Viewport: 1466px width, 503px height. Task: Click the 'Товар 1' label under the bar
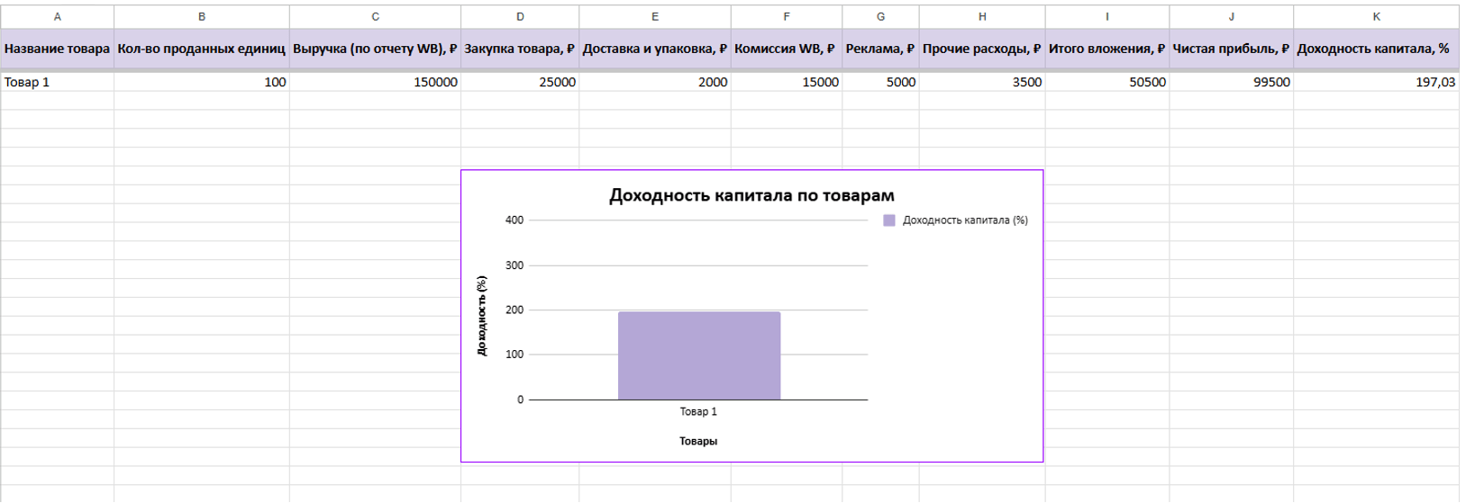tap(698, 411)
